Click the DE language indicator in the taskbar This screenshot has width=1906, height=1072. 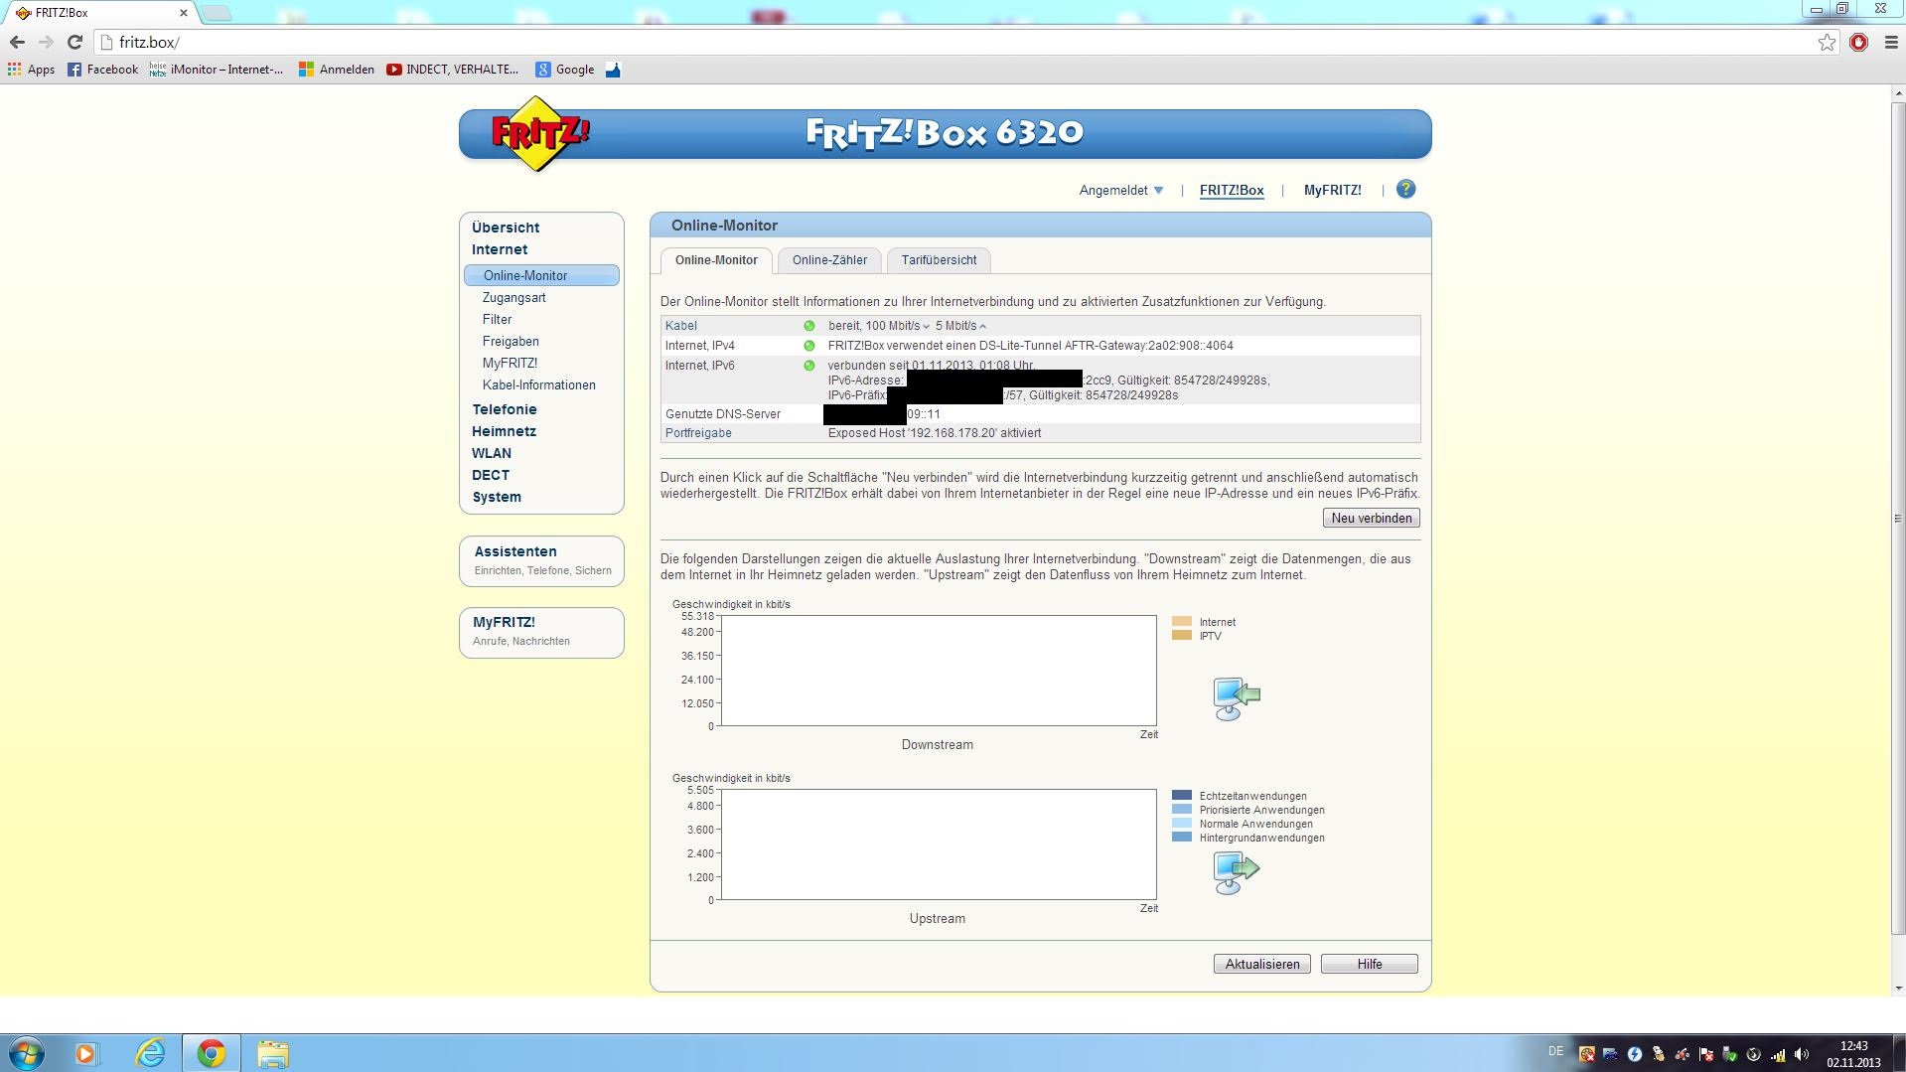[x=1555, y=1051]
